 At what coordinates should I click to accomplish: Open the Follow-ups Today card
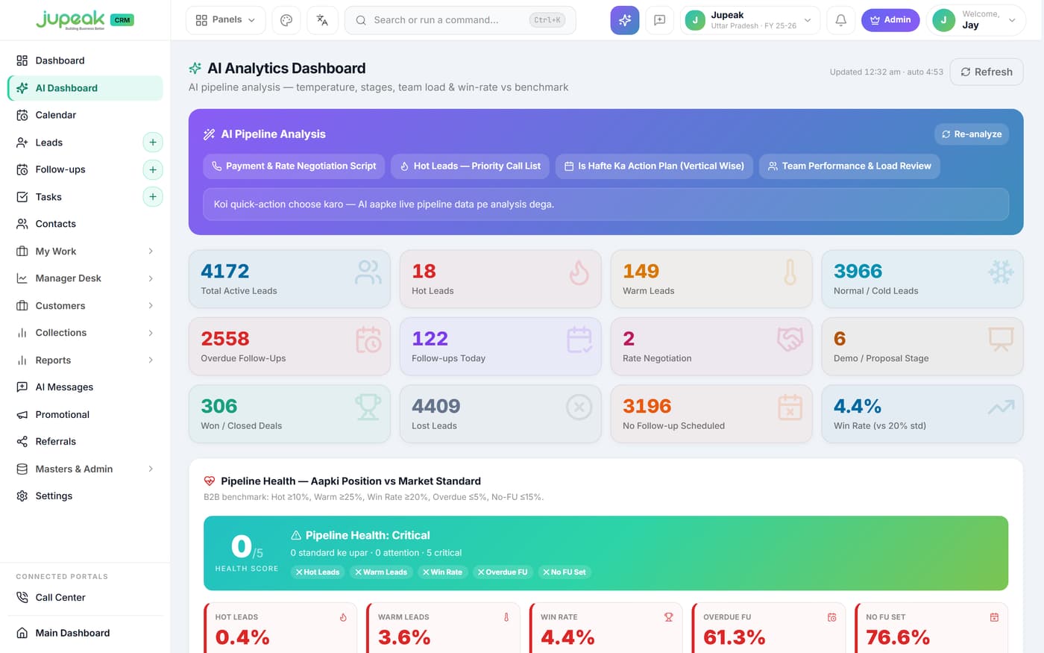500,346
